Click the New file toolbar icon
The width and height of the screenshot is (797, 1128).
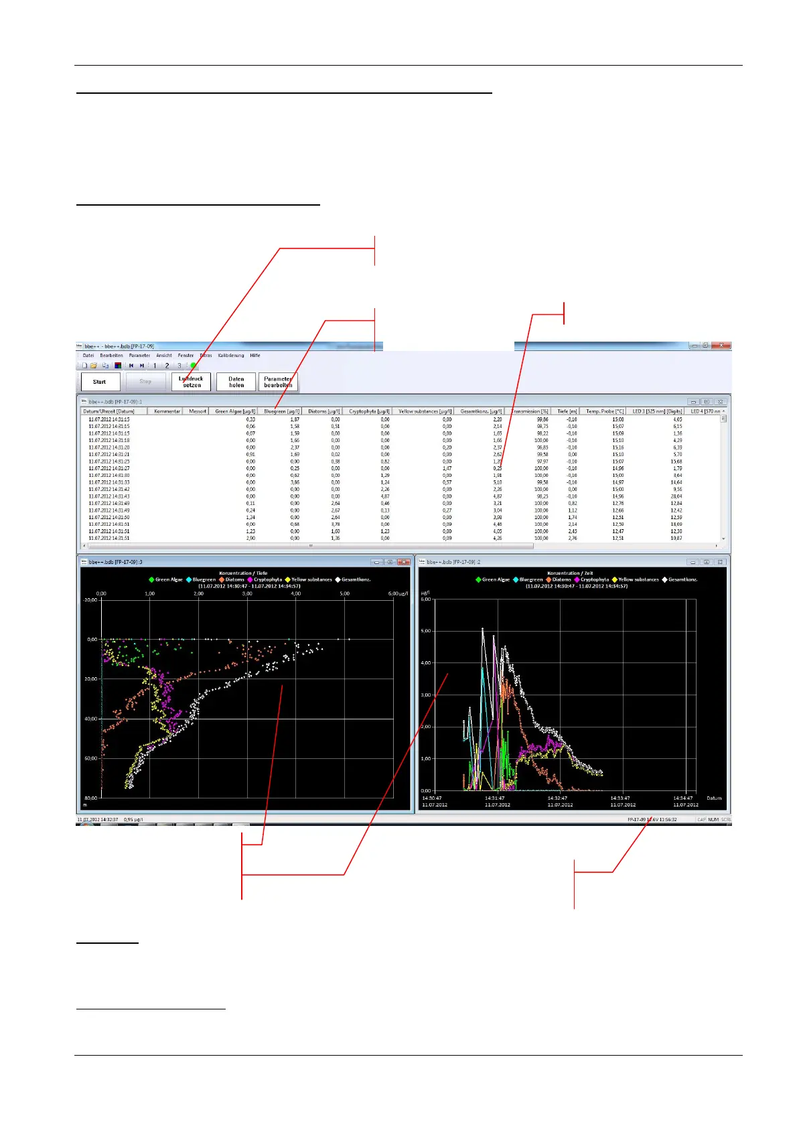coord(85,366)
